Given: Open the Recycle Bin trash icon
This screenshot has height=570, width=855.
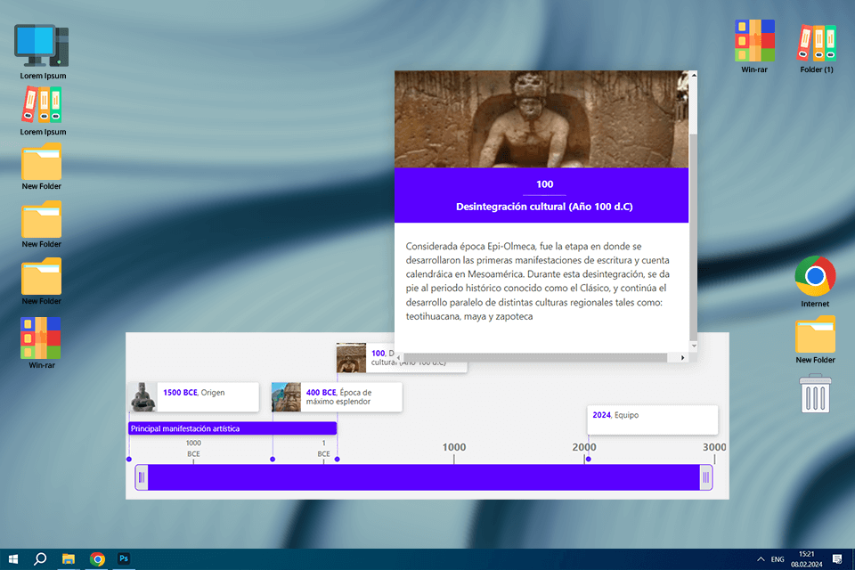Looking at the screenshot, I should tap(815, 394).
